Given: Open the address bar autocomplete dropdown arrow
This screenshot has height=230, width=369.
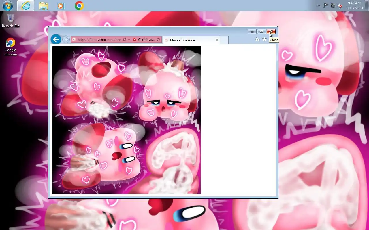Looking at the screenshot, I should point(129,40).
